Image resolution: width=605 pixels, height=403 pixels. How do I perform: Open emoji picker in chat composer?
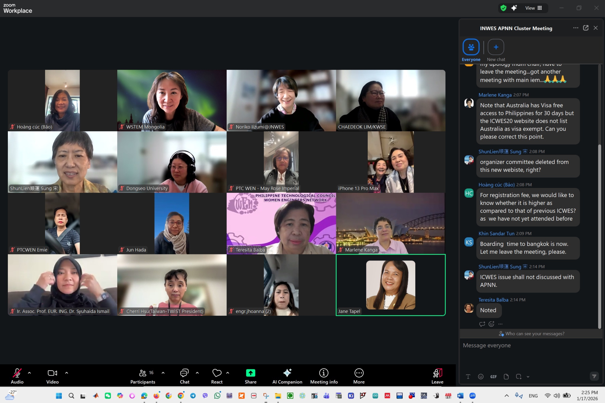point(481,377)
